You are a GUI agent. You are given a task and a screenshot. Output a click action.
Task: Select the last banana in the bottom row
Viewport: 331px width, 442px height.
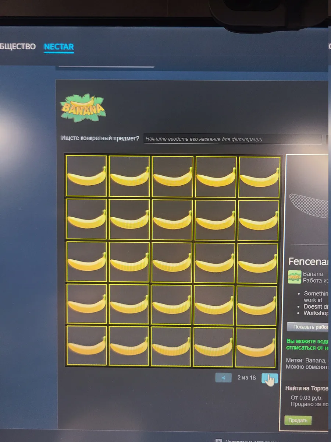click(x=256, y=348)
